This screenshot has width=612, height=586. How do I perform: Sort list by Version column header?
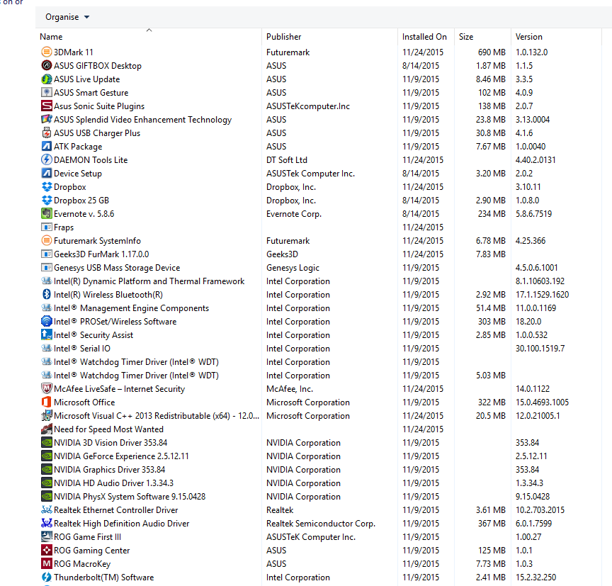tap(529, 37)
